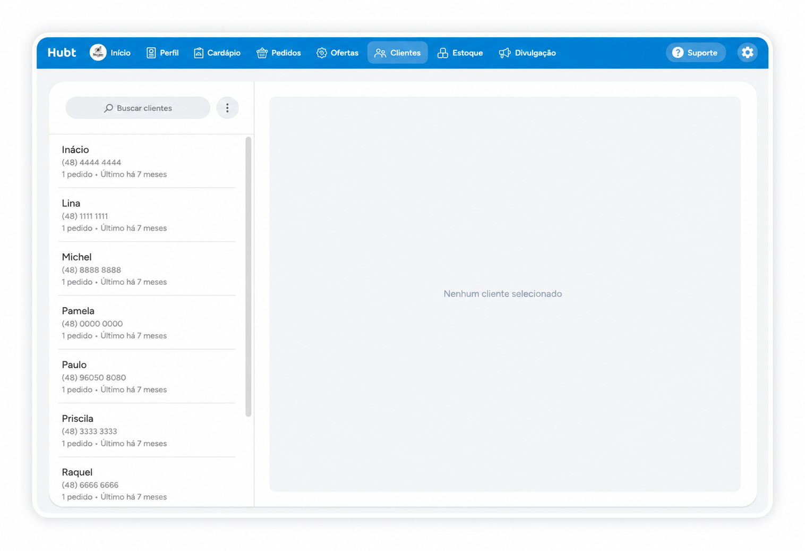Click the Ofertas badge icon
805x551 pixels.
pyautogui.click(x=321, y=53)
